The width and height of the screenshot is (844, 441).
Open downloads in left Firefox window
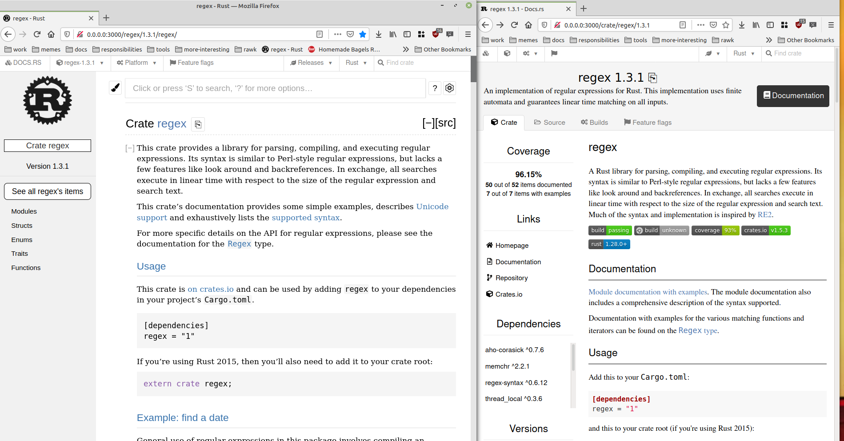pos(378,34)
